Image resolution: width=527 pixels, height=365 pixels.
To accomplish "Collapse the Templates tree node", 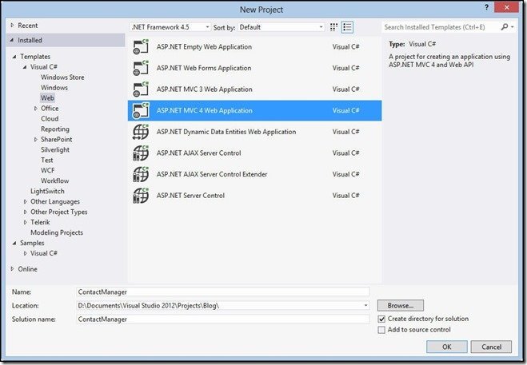I will coord(14,57).
